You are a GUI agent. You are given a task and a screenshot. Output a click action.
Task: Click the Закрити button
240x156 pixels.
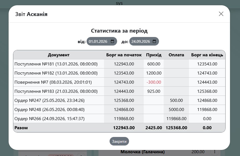[119, 141]
